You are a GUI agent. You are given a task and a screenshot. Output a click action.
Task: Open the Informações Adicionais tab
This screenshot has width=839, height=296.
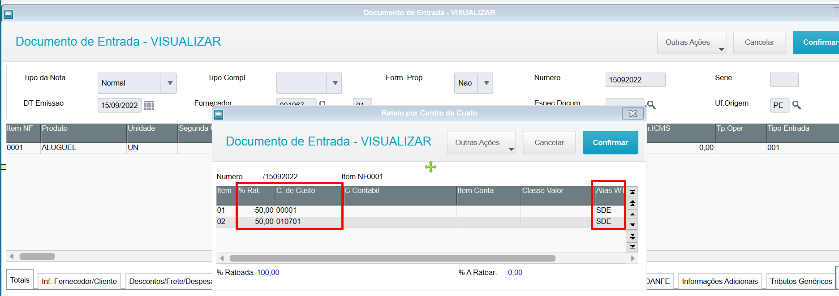(x=720, y=281)
